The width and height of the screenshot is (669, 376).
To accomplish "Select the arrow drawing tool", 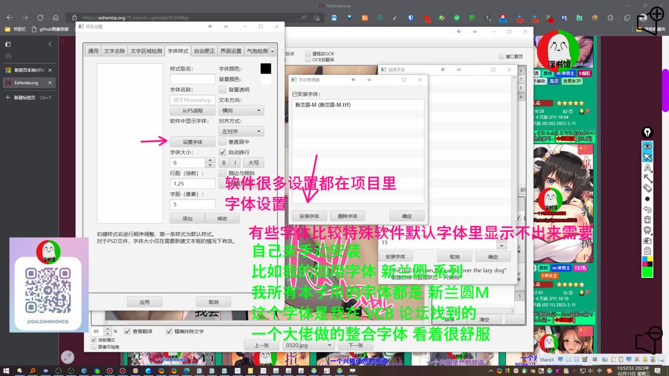I will click(x=648, y=178).
